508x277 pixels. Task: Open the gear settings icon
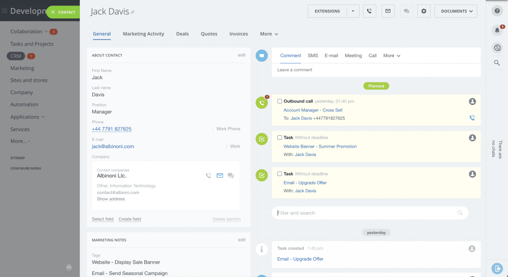point(424,11)
